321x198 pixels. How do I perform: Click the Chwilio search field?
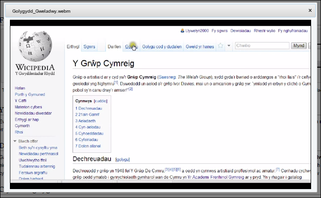[262, 46]
